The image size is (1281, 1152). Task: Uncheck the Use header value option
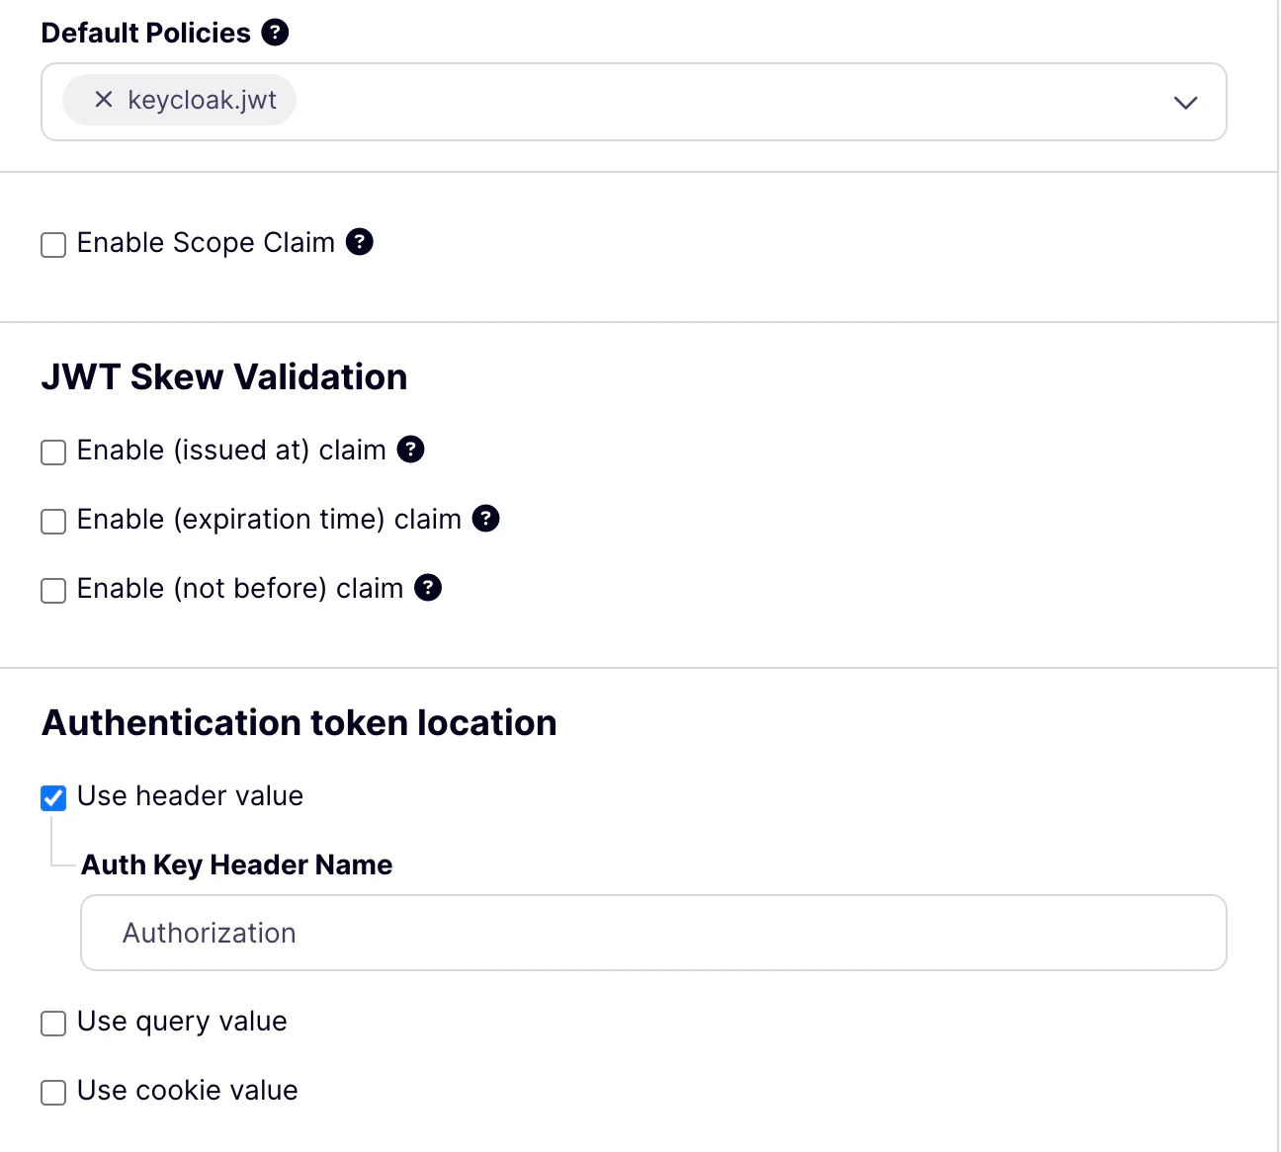(x=52, y=798)
